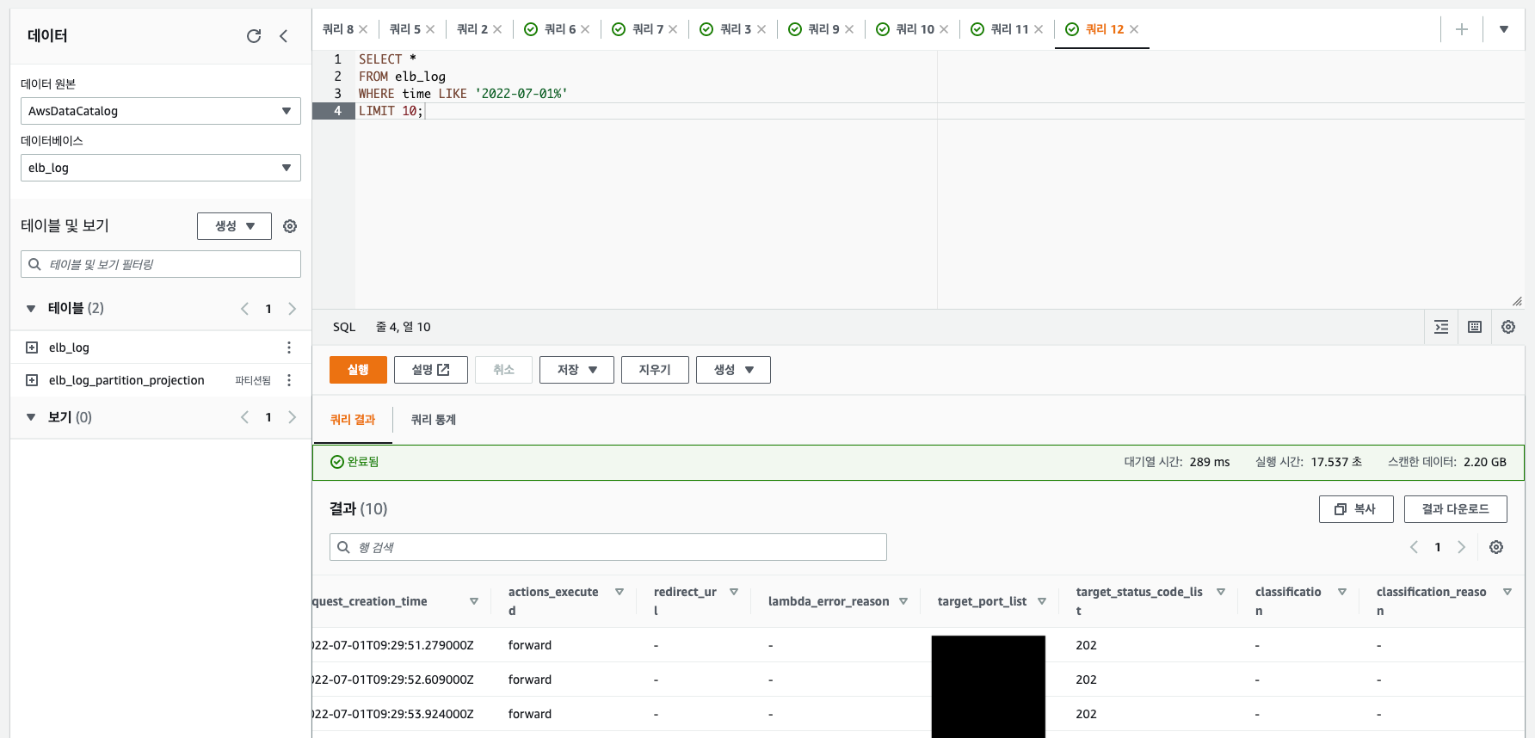Open editor settings gear icon
Viewport: 1535px width, 738px height.
[1508, 327]
